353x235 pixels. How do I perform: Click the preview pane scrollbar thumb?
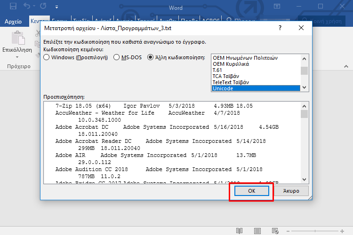coord(304,114)
